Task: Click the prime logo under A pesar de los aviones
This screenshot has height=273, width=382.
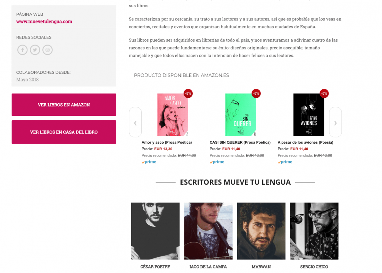Action: 285,162
